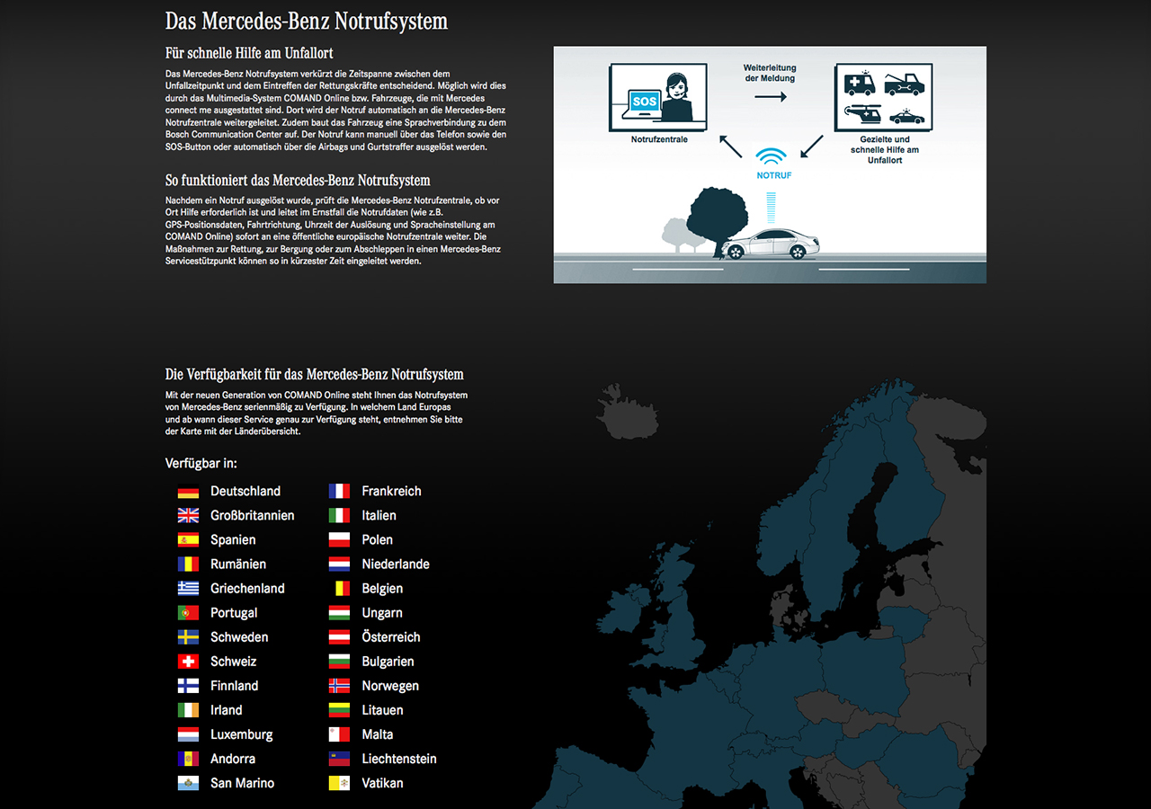Image resolution: width=1151 pixels, height=809 pixels.
Task: Click the Verfügbar in label
Action: point(201,463)
